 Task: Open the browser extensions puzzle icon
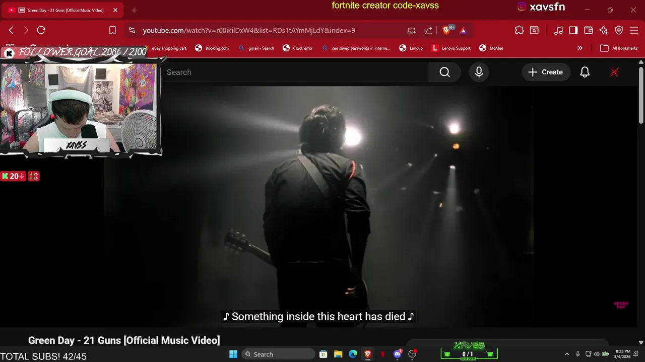519,30
